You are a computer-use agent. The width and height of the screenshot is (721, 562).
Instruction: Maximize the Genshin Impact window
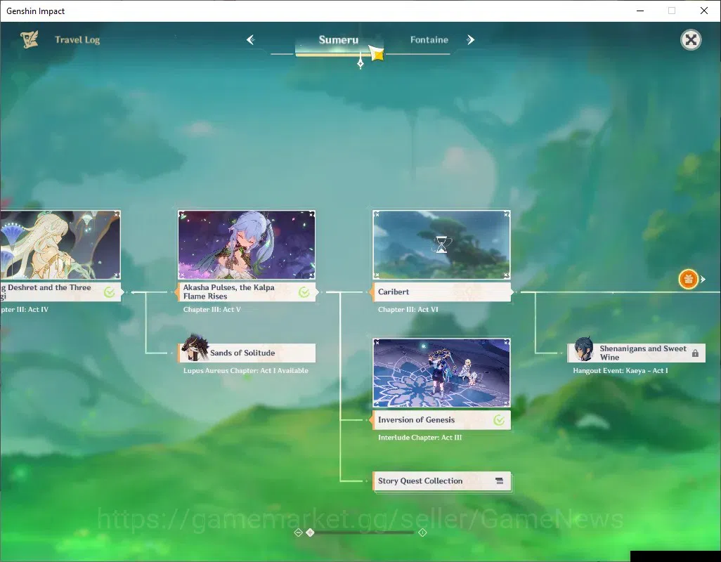[x=672, y=11]
